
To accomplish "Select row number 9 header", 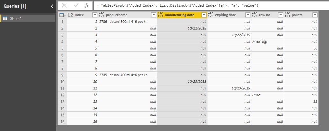I will coord(62,75).
